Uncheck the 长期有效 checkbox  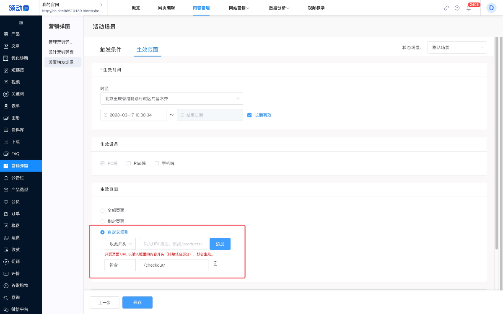[x=249, y=115]
